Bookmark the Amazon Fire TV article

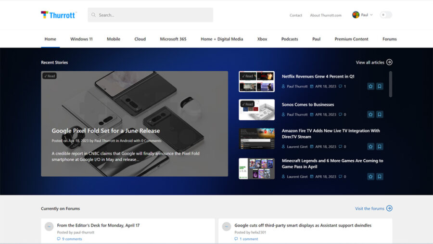(380, 146)
